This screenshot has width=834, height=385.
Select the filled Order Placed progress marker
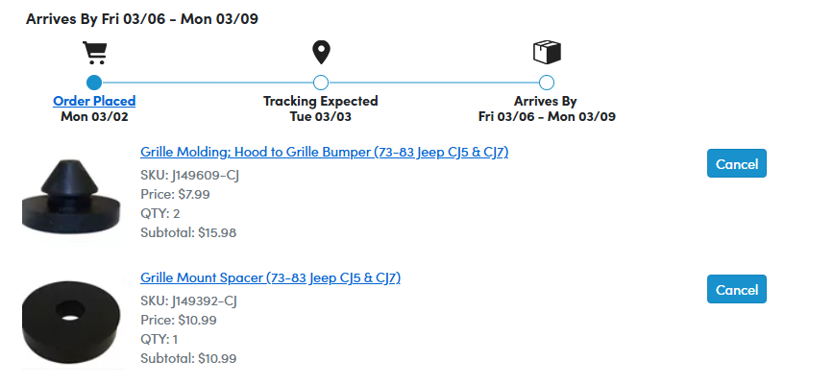pos(94,83)
